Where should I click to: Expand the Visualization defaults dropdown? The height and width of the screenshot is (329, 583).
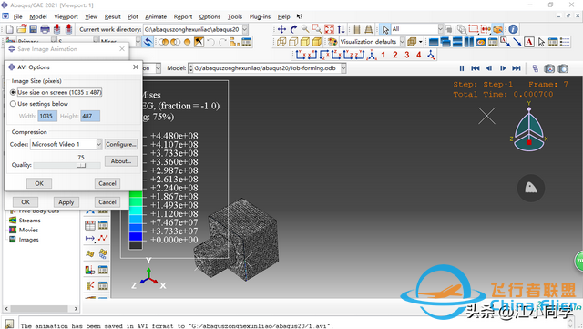coord(402,42)
